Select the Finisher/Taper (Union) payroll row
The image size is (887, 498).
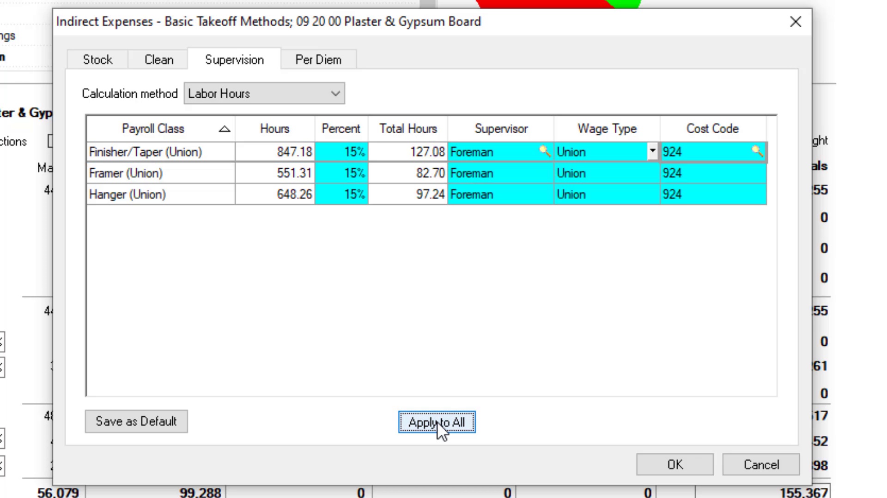[x=160, y=152]
